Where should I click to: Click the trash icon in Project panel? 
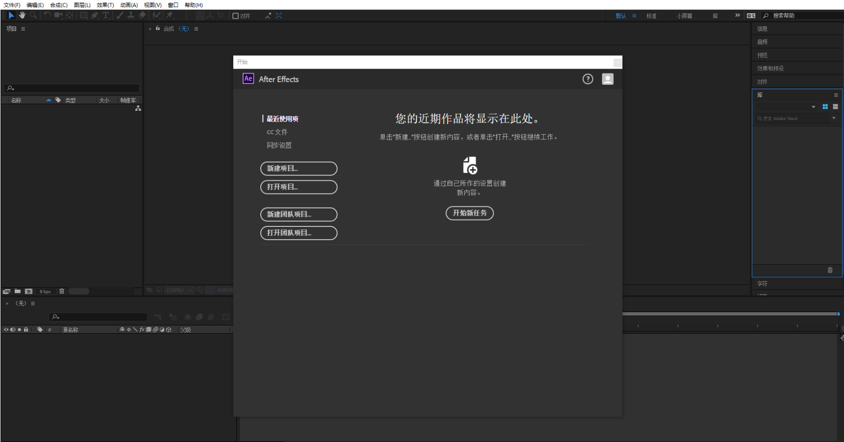click(x=62, y=291)
